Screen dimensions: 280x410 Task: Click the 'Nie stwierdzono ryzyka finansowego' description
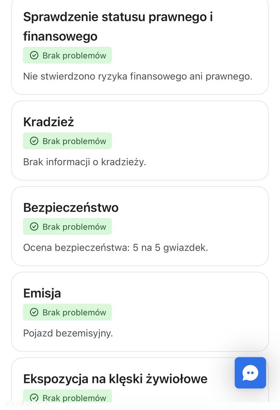[138, 76]
